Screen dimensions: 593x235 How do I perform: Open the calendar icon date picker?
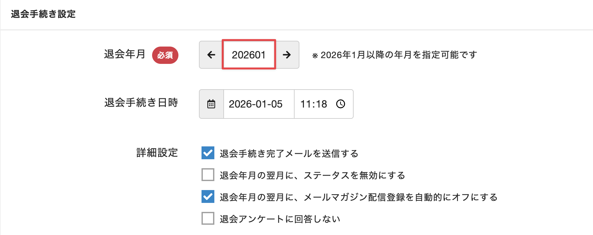[x=211, y=104]
